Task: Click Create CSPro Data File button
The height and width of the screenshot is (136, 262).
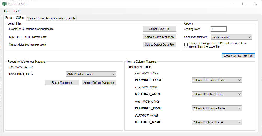Action: pos(238,56)
